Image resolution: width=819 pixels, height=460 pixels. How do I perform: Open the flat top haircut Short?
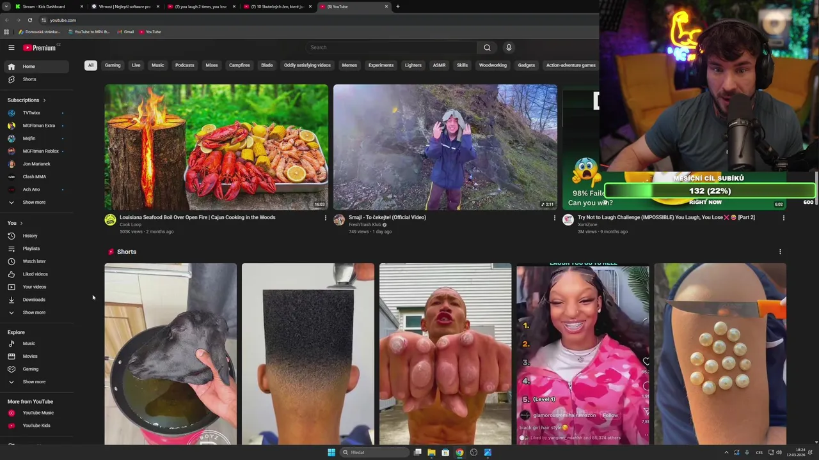[308, 354]
